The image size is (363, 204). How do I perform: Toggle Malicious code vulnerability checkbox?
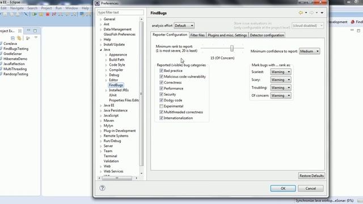point(161,76)
